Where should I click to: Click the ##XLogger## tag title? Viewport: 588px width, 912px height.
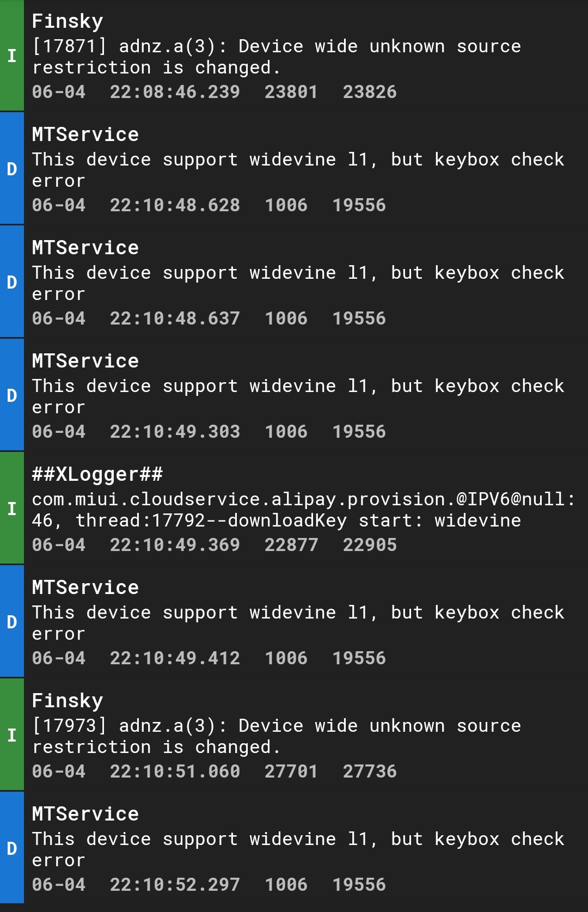(97, 474)
